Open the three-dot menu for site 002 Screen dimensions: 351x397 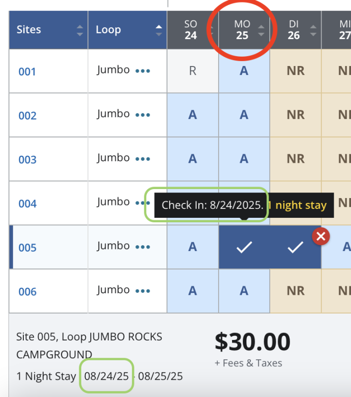(143, 115)
